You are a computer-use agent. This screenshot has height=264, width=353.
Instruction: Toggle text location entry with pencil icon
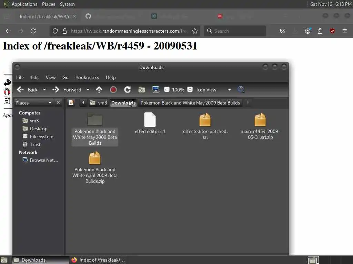71,102
